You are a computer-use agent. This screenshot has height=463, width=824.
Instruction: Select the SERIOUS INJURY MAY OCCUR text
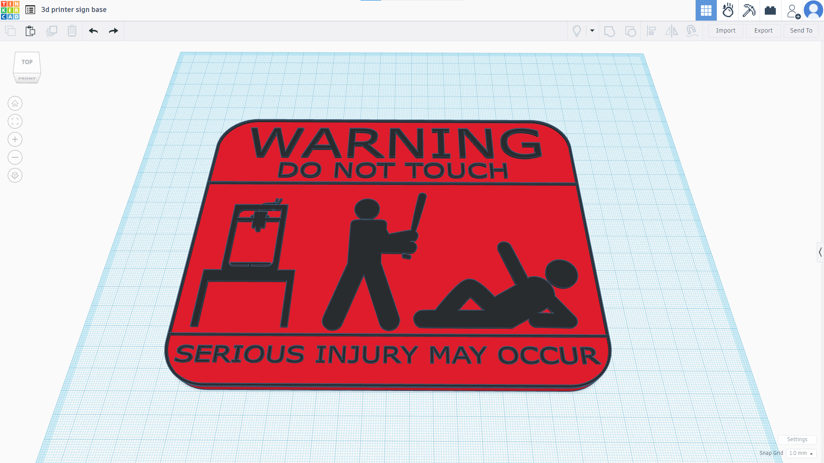tap(388, 355)
